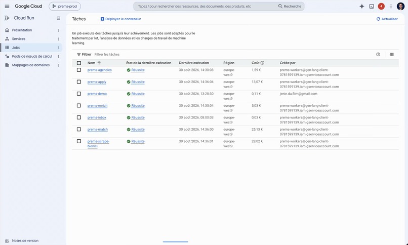The height and width of the screenshot is (245, 408).
Task: Open the Gemini sparkle assistant
Action: [362, 6]
